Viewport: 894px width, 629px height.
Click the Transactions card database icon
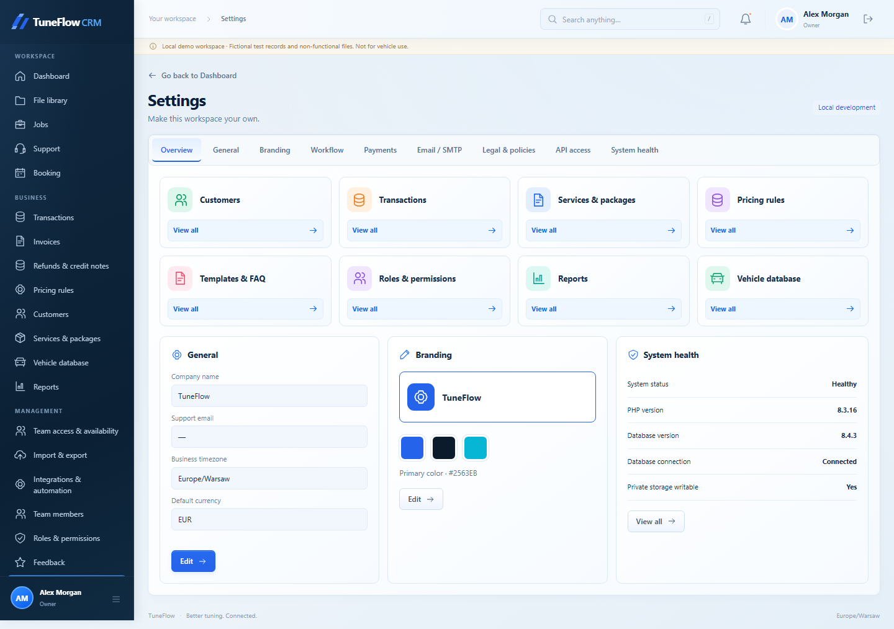(x=359, y=200)
